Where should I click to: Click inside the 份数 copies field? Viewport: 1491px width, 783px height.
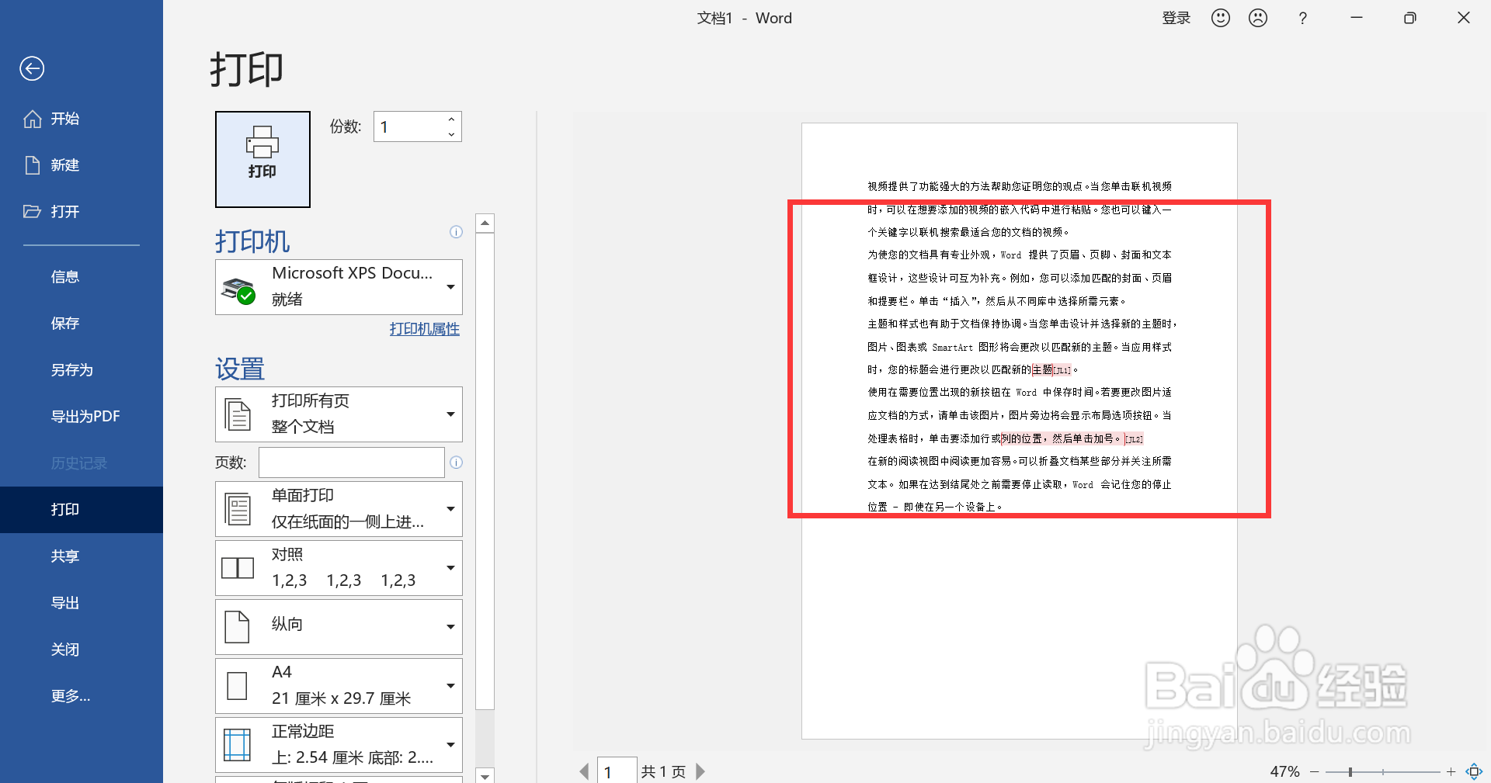tap(409, 126)
